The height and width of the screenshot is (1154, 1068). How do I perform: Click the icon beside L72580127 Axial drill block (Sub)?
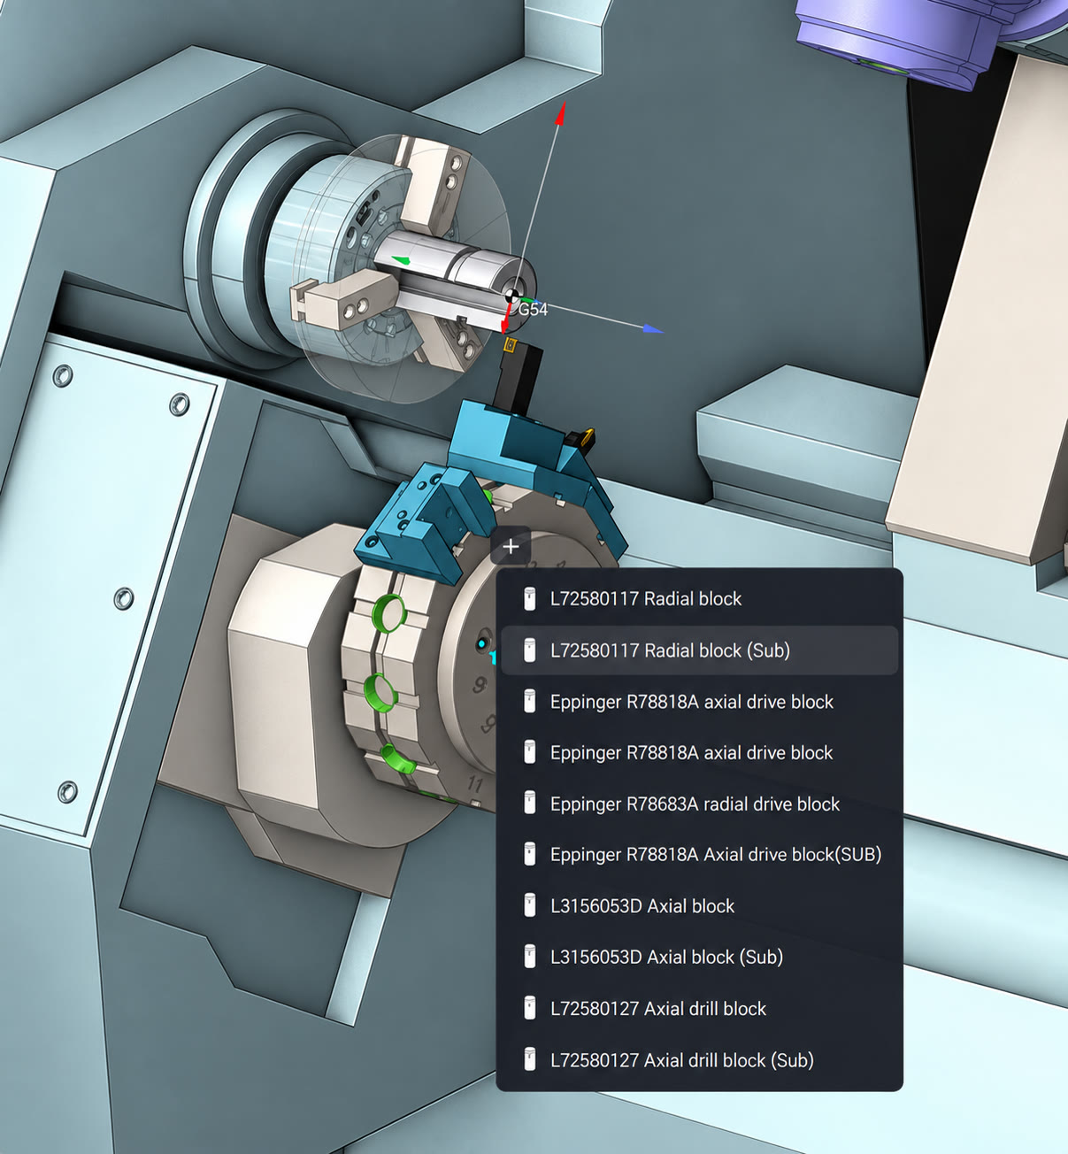pos(529,1060)
